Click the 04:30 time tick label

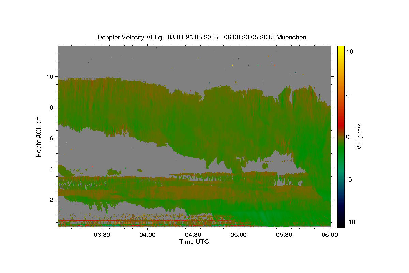tap(193, 235)
